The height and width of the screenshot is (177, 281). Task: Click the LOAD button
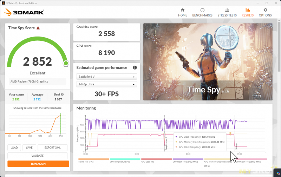point(14,147)
